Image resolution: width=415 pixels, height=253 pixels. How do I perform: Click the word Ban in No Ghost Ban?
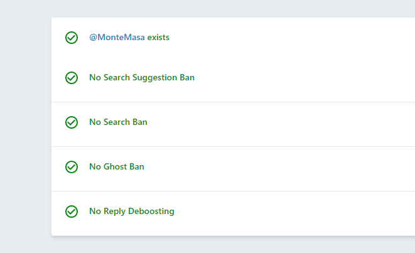[x=137, y=167]
